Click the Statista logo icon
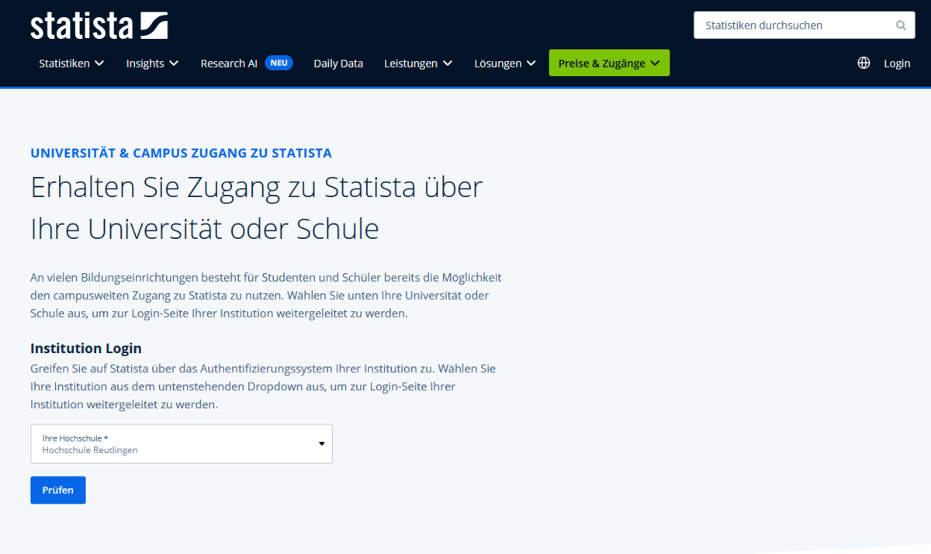The image size is (931, 554). 154,26
